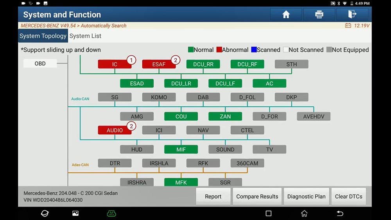391x220 pixels.
Task: Click the red Abnormal legend swatch
Action: pyautogui.click(x=219, y=50)
